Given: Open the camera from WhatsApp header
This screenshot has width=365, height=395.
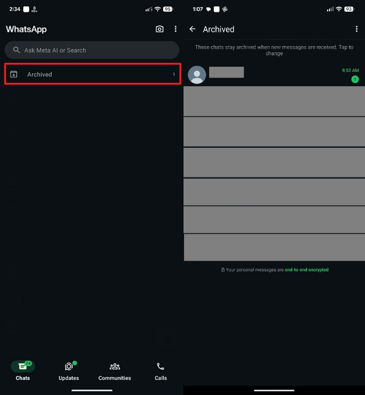Looking at the screenshot, I should tap(159, 29).
